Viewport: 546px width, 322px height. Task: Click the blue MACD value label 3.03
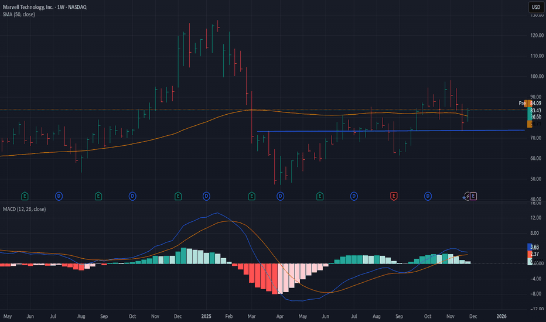click(x=534, y=247)
